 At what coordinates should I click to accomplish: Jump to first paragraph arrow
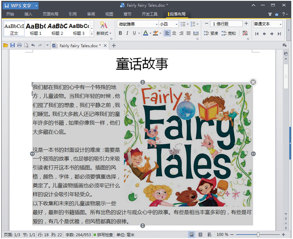(x=257, y=34)
